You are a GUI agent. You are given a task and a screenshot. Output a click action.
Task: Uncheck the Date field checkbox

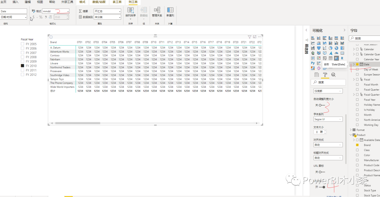(357, 64)
